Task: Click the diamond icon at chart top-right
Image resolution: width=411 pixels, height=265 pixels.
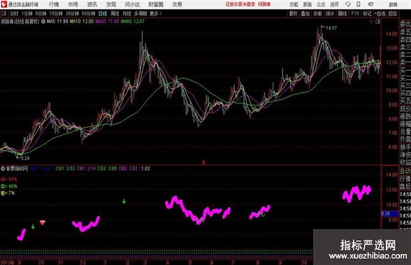Action: [x=371, y=22]
